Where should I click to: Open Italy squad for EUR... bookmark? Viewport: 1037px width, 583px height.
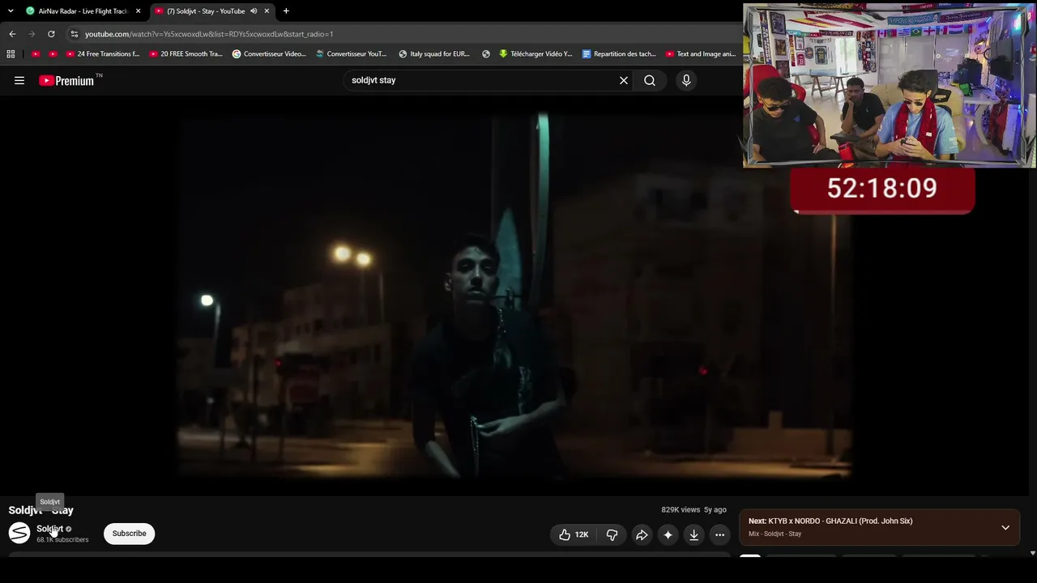click(434, 54)
